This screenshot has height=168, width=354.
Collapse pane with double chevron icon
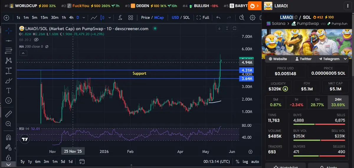coord(227,29)
